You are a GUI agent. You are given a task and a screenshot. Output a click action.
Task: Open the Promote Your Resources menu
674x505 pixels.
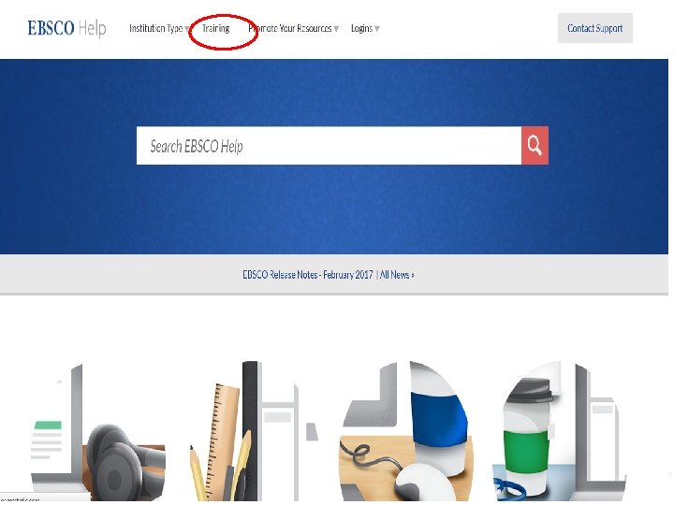[290, 28]
